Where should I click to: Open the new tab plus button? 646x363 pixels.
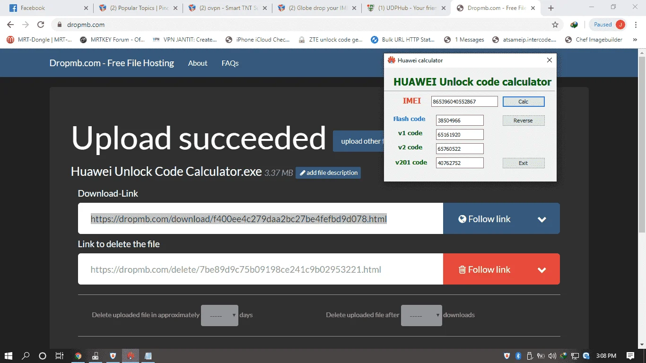click(x=551, y=8)
